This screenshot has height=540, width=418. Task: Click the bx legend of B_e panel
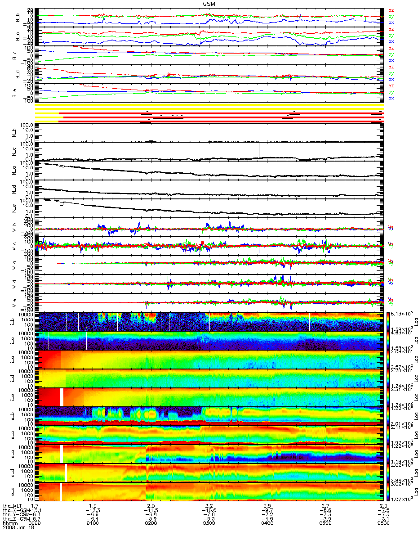tap(391, 98)
